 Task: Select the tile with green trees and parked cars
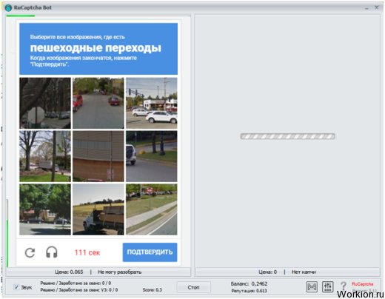tap(45, 209)
